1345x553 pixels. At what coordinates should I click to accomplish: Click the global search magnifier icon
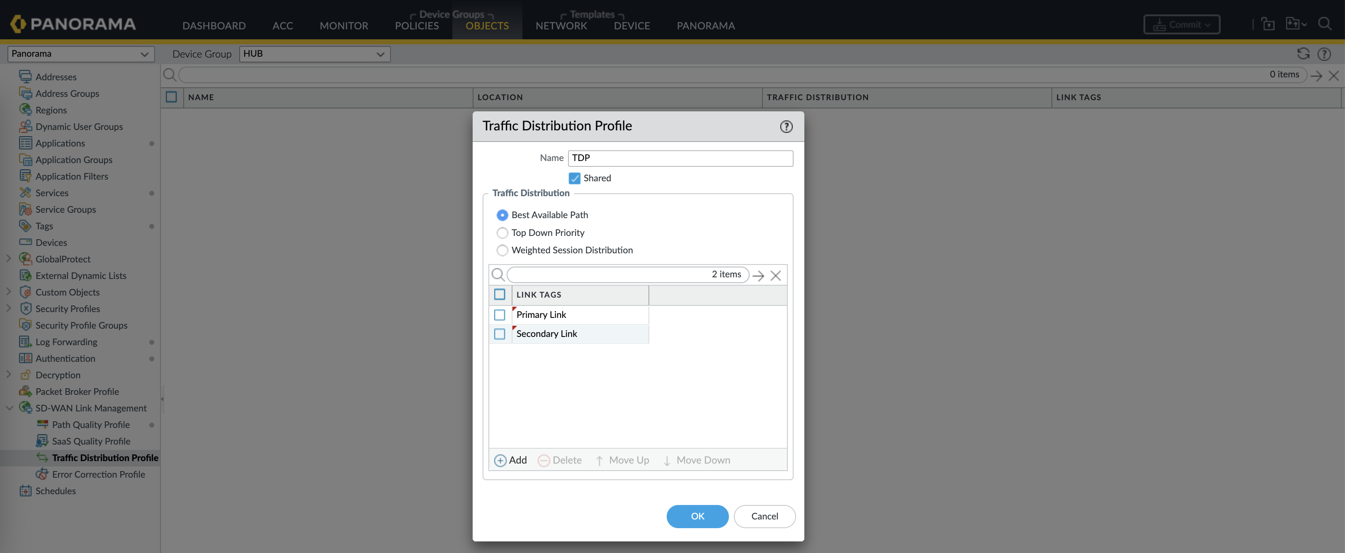click(x=1325, y=24)
